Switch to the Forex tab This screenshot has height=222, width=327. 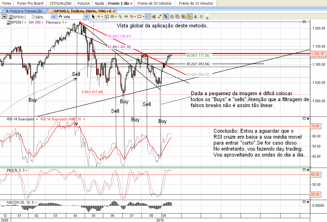6,3
